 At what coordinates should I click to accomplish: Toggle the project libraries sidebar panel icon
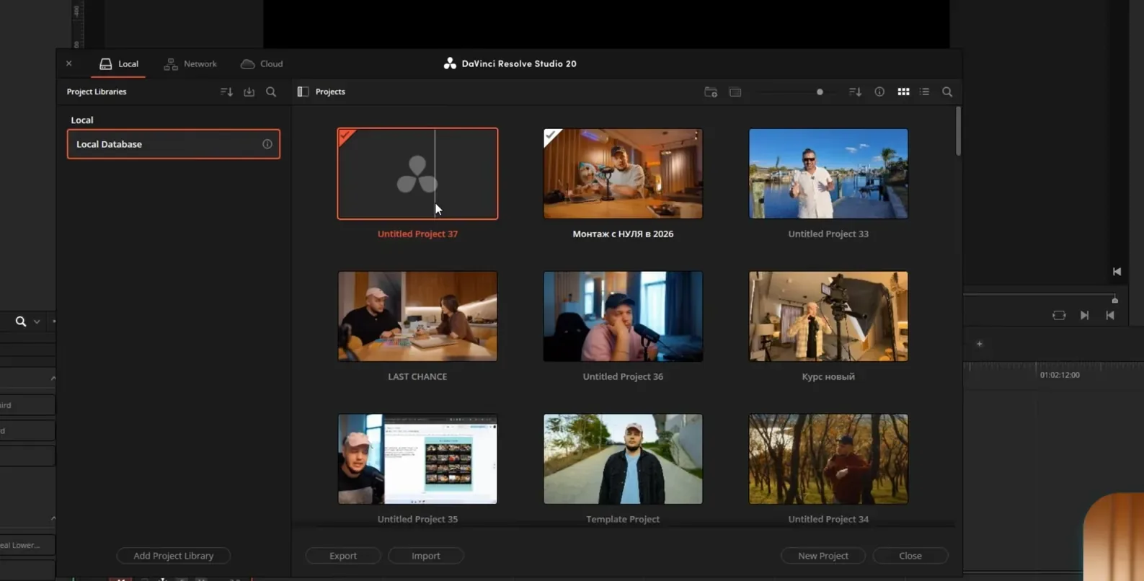tap(303, 92)
